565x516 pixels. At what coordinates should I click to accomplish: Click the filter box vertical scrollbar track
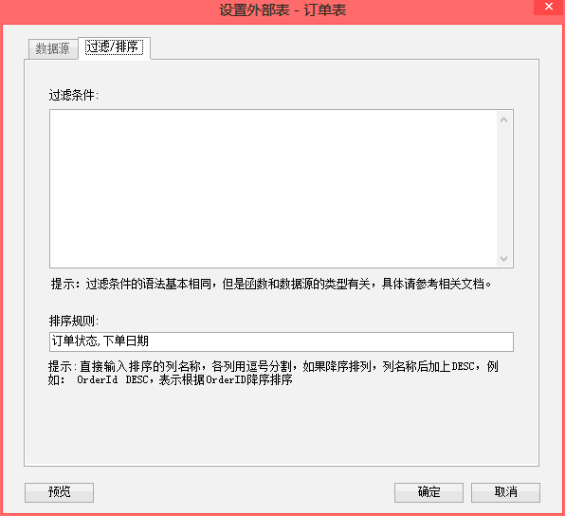pos(503,189)
